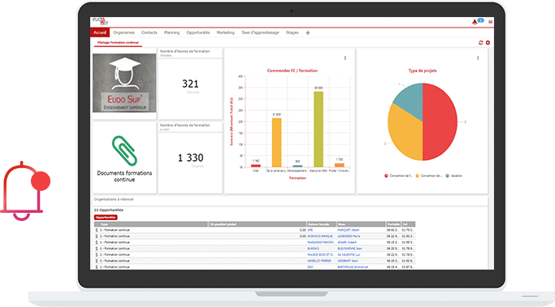Refresh the dashboard with the reload icon
Viewport: 555px width, 307px height.
[x=481, y=42]
